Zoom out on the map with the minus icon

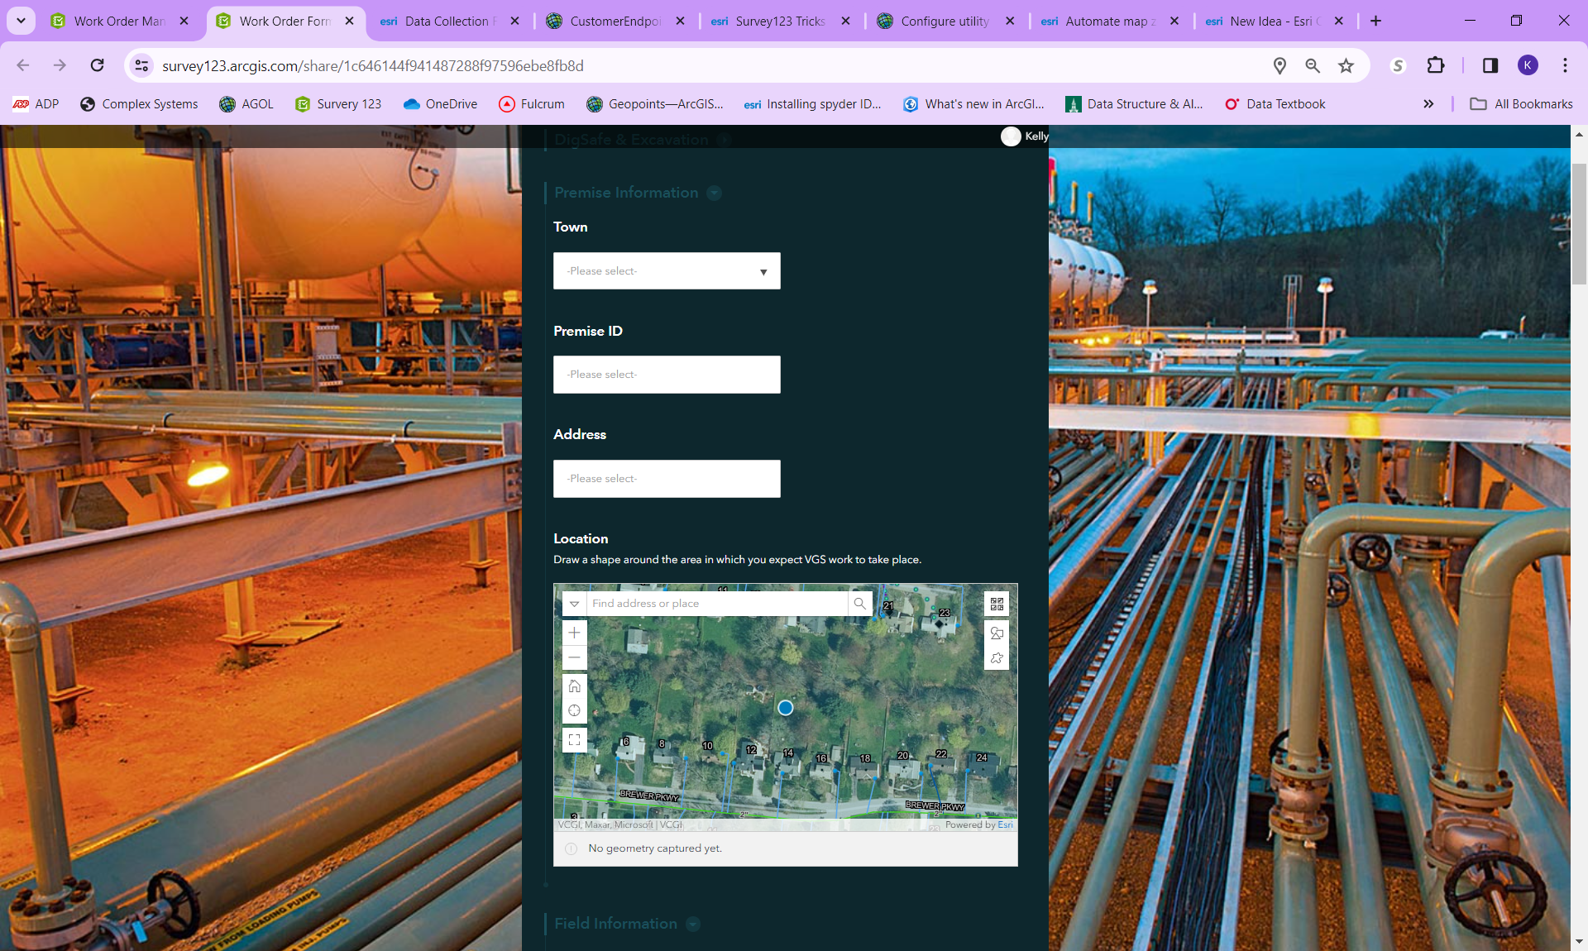pos(574,657)
